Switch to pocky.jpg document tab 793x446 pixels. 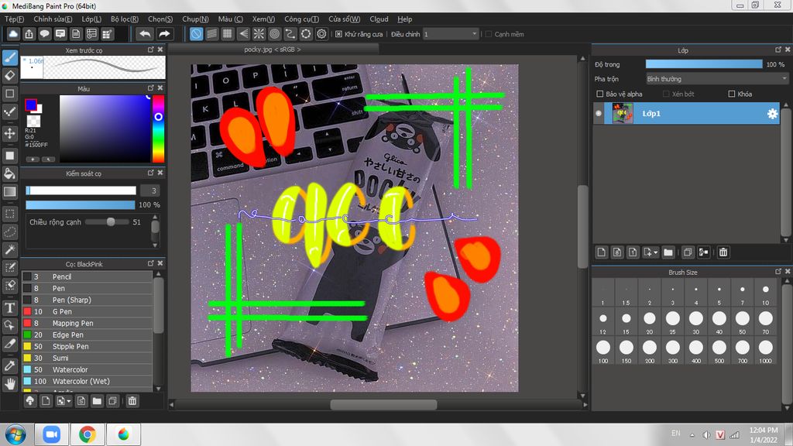pyautogui.click(x=273, y=49)
